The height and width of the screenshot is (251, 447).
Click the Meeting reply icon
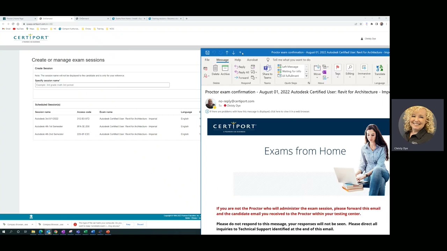[253, 67]
